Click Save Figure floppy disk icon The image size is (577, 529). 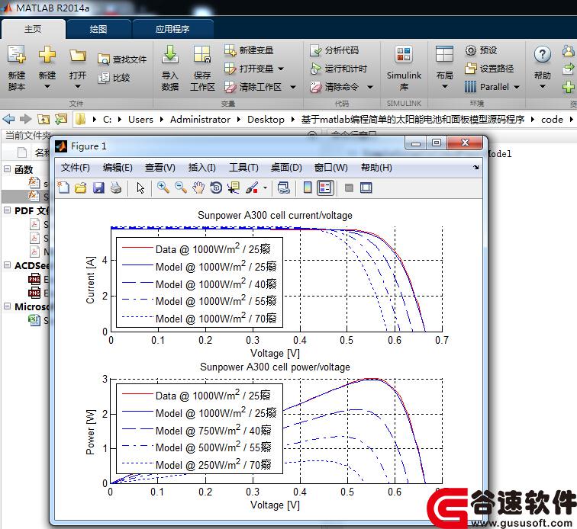98,188
